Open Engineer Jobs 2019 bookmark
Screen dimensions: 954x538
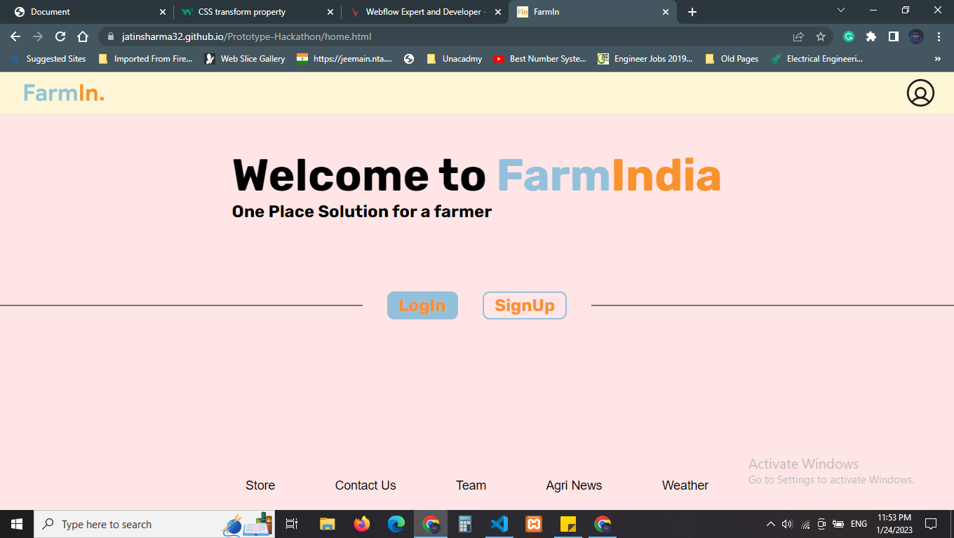(x=645, y=59)
